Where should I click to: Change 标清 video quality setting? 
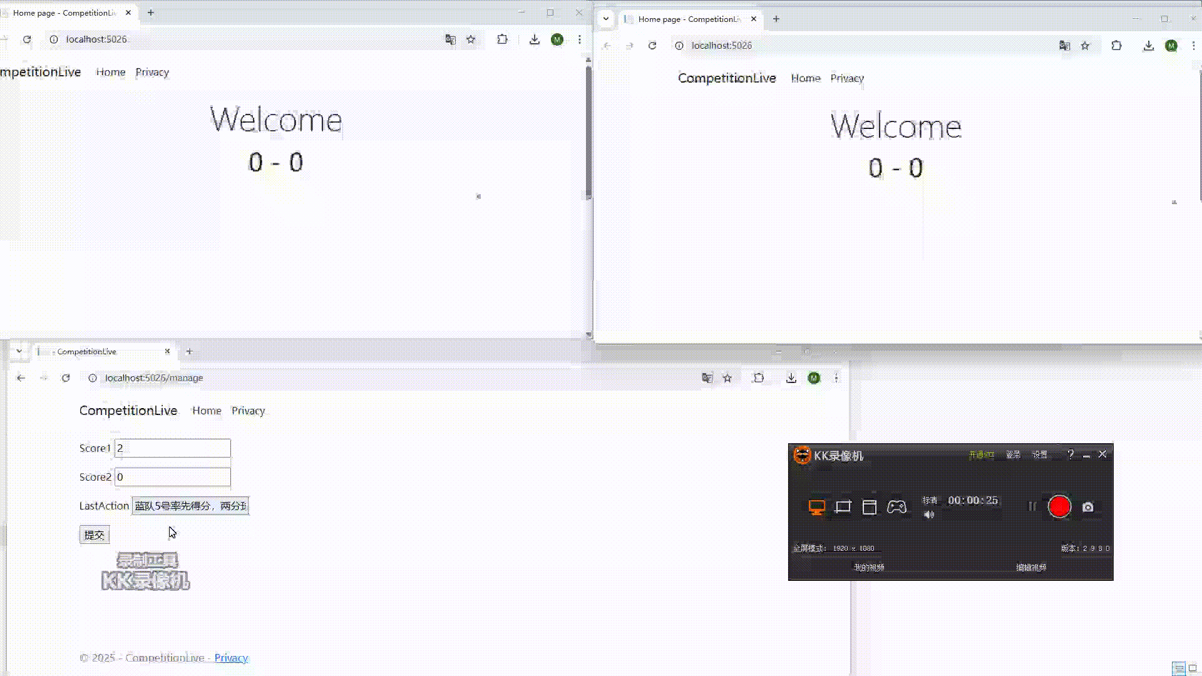click(x=930, y=500)
